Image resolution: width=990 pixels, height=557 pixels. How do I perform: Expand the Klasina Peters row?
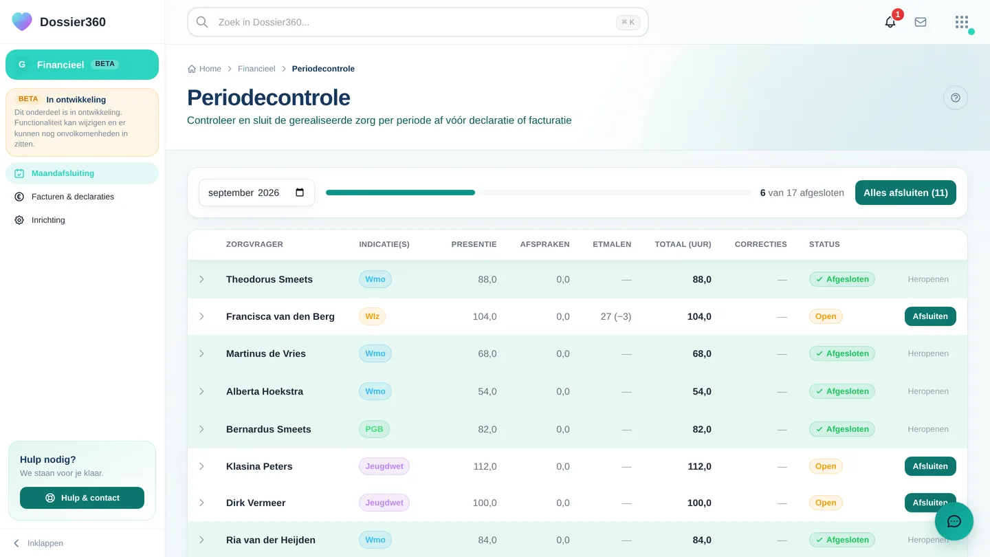tap(201, 466)
